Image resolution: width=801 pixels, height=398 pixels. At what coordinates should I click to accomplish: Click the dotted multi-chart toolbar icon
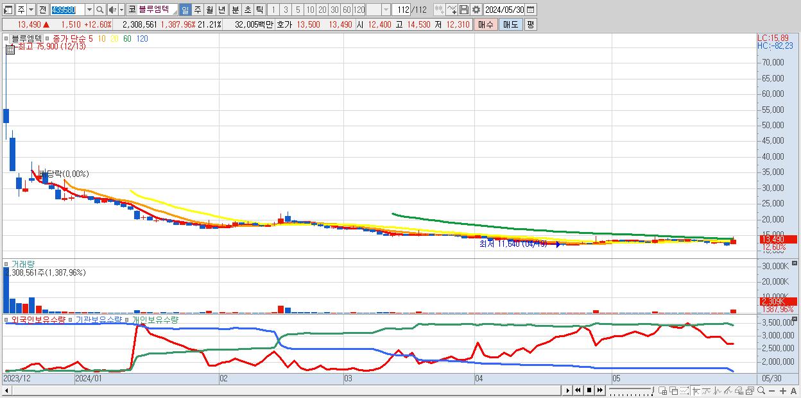(440, 10)
